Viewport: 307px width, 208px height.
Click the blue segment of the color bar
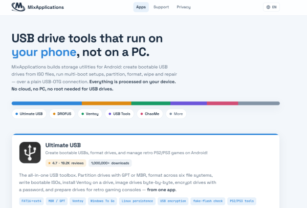click(47, 103)
